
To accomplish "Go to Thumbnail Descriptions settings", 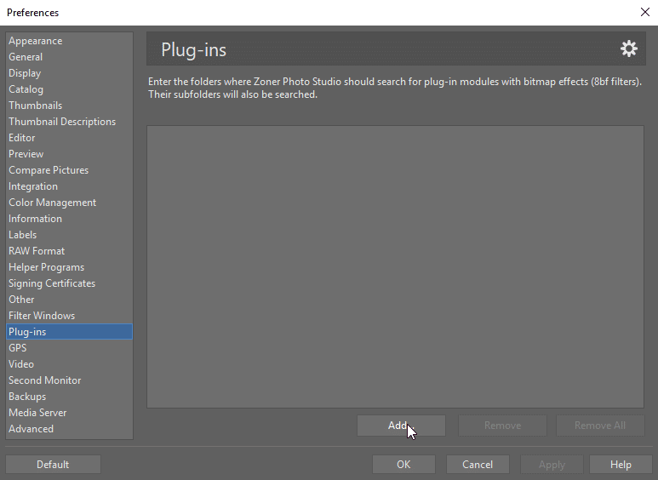I will (x=62, y=122).
